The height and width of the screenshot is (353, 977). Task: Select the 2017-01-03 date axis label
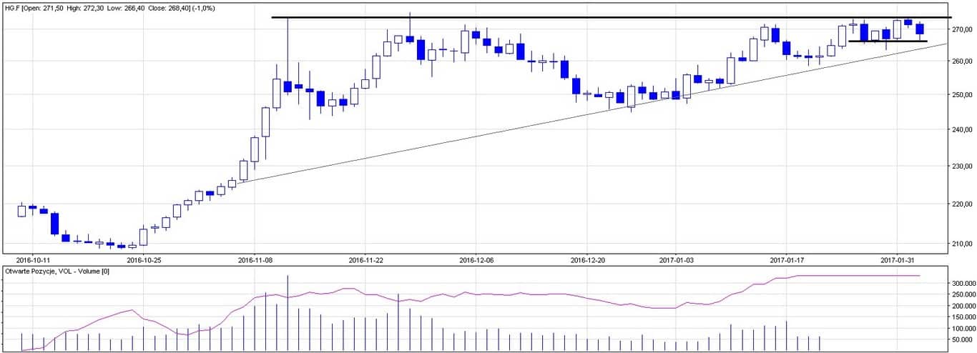pyautogui.click(x=677, y=260)
